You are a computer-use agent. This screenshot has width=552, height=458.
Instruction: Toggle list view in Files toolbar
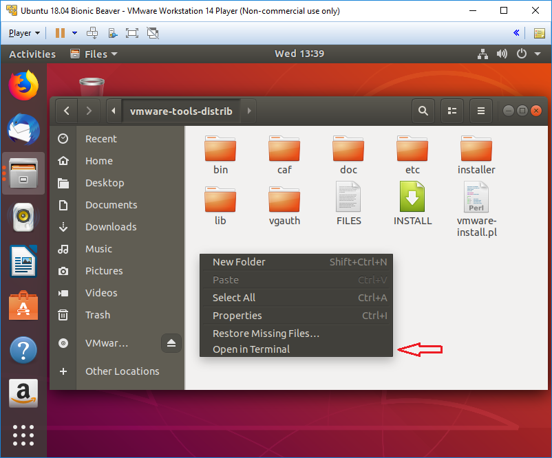pos(452,111)
